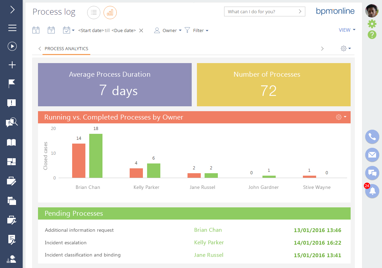Click the chat search icon in sidebar
The width and height of the screenshot is (382, 268).
pos(12,122)
